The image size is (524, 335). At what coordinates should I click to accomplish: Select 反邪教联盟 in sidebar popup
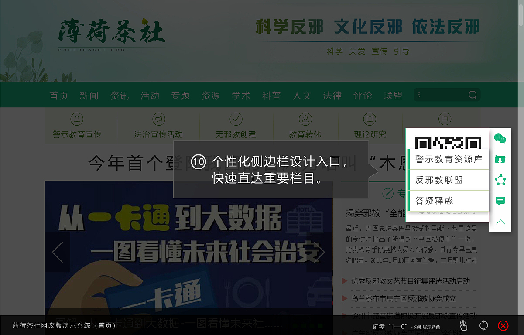449,180
